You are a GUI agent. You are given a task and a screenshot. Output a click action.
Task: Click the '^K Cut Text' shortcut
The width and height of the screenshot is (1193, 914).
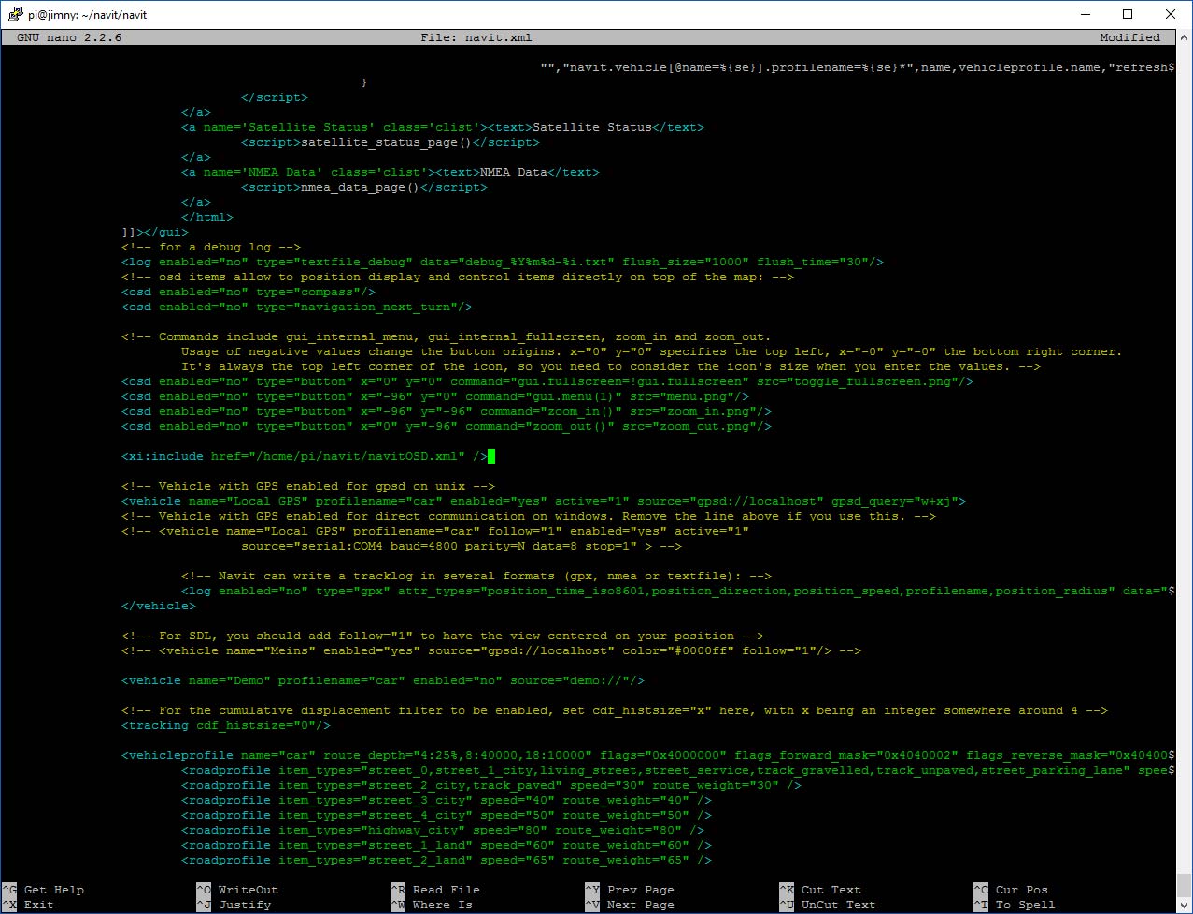820,890
